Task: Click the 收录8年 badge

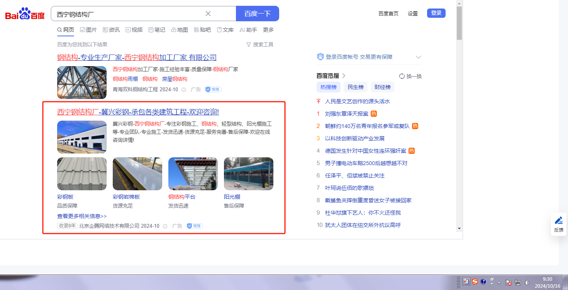Action: (67, 226)
